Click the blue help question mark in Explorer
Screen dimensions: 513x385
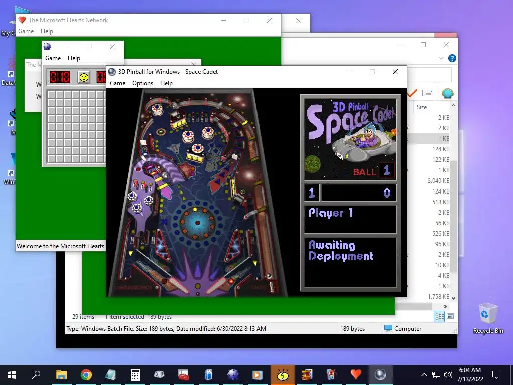452,58
